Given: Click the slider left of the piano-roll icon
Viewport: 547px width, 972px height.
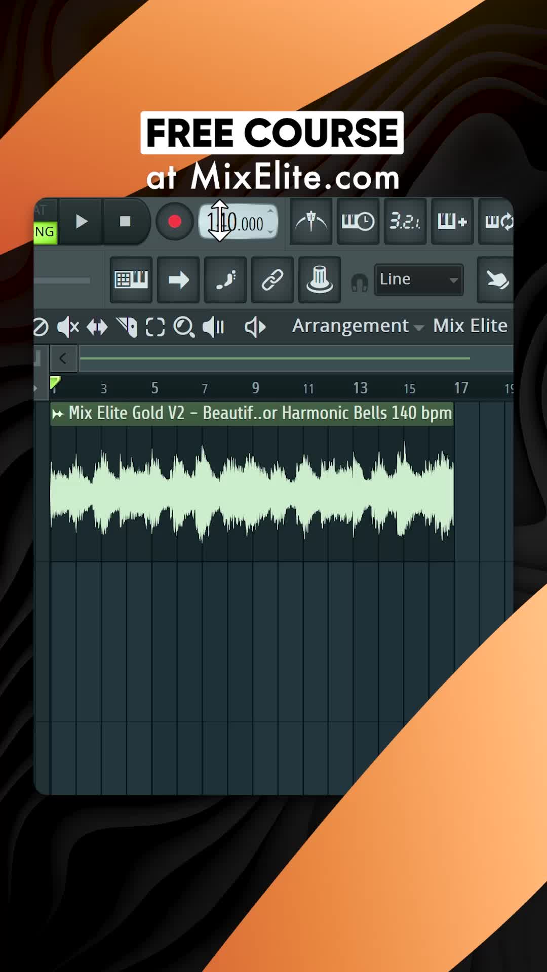Looking at the screenshot, I should click(x=62, y=280).
